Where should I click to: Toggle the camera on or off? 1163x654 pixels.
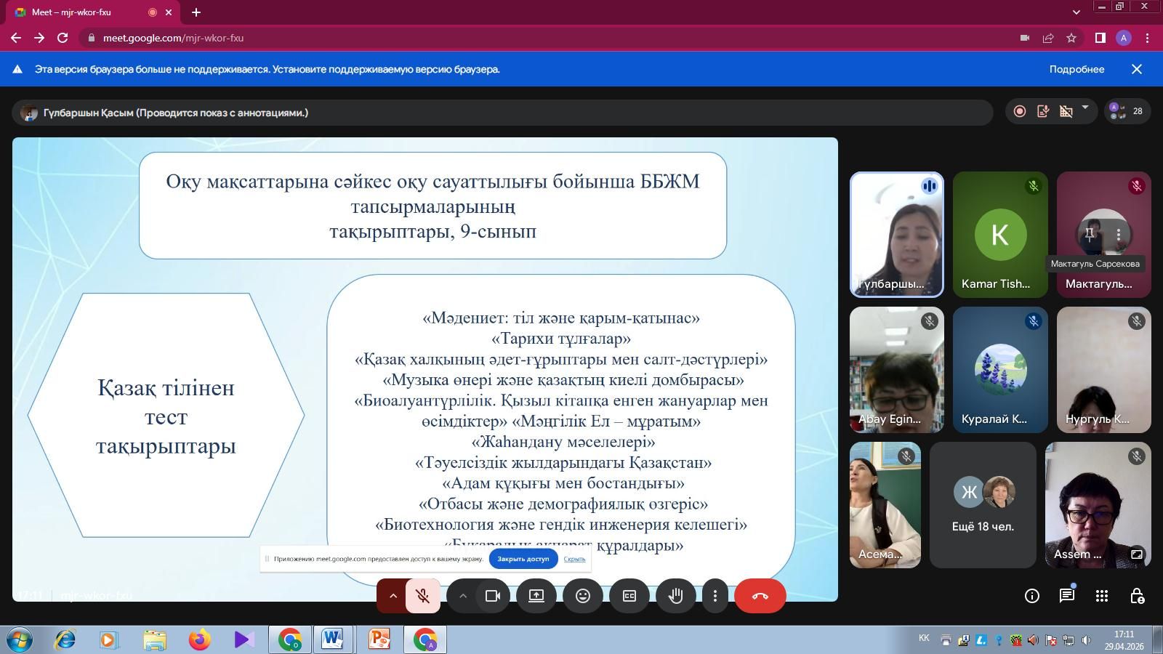(493, 596)
